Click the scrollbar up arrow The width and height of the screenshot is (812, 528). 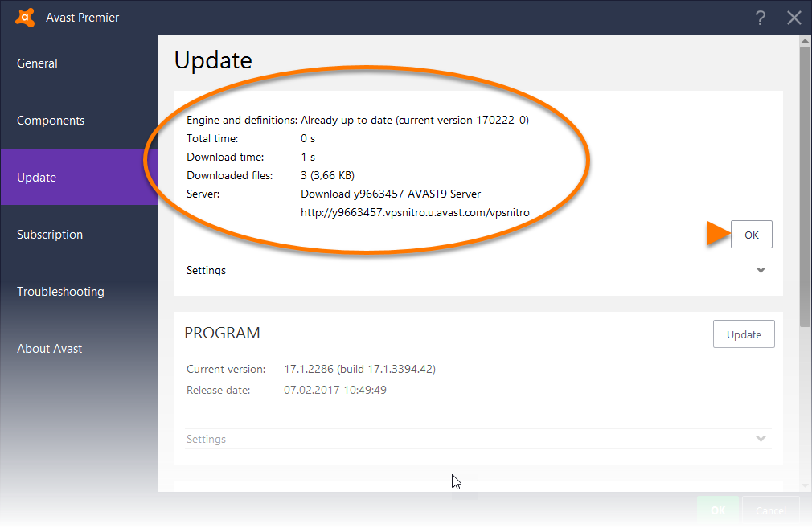[805, 42]
